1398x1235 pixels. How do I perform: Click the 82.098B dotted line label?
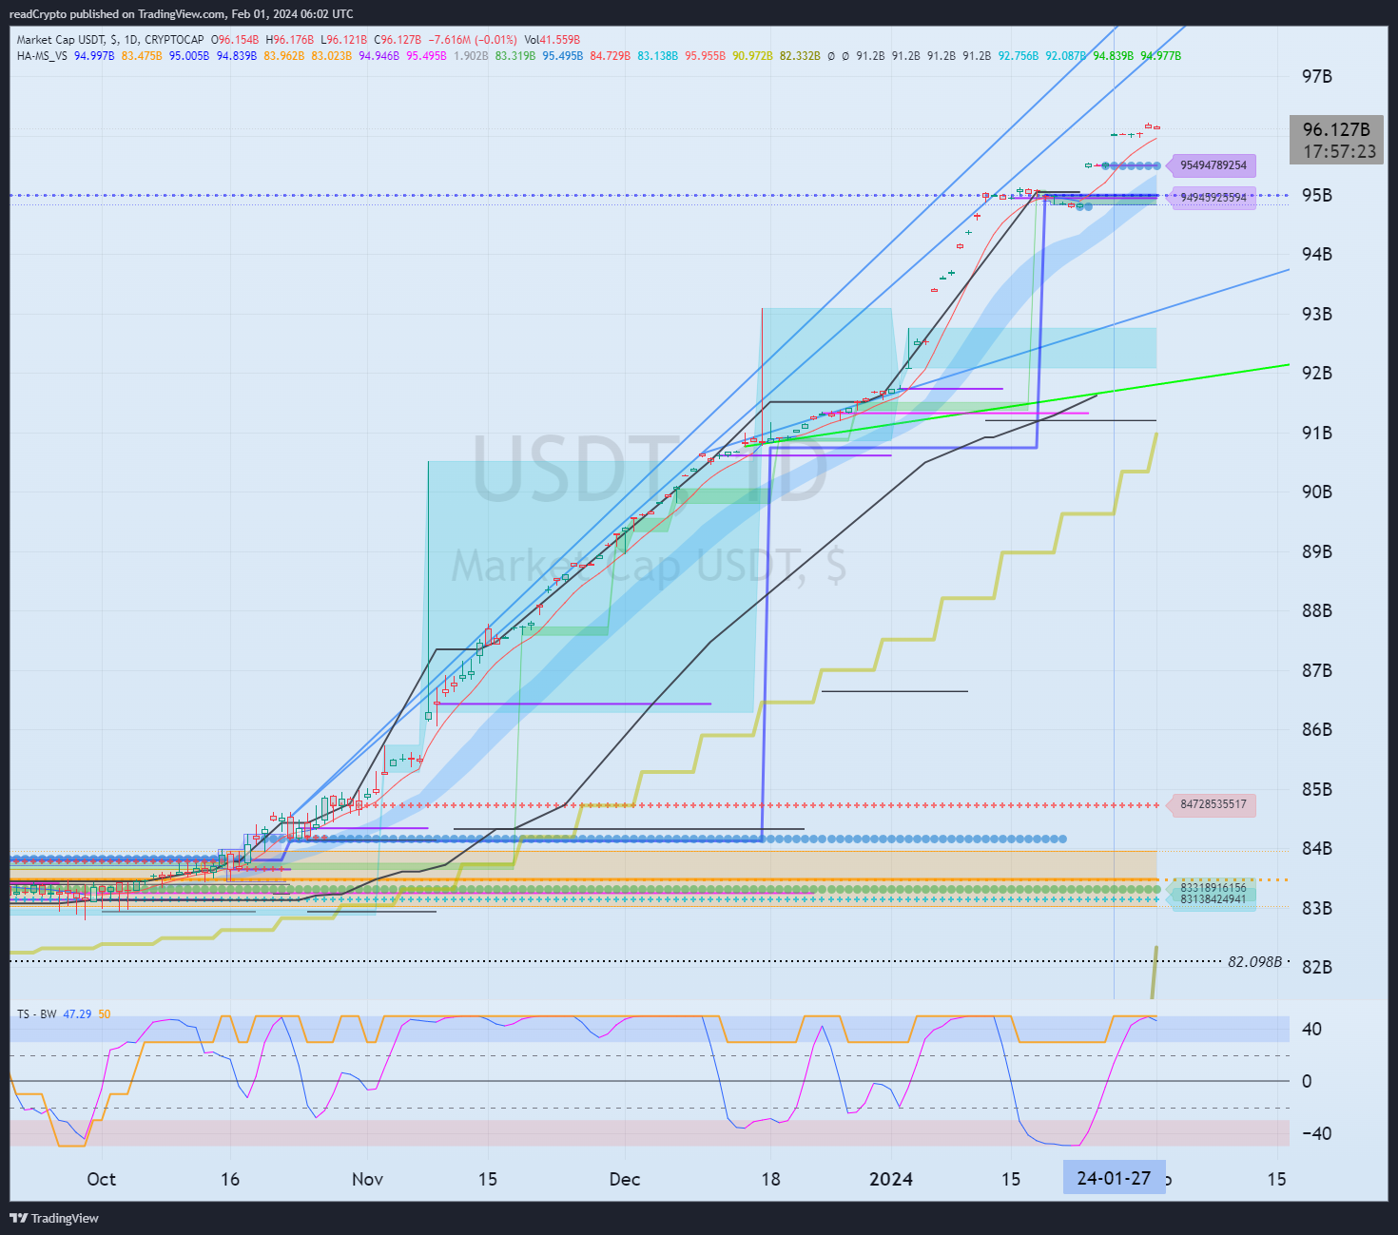[1254, 962]
